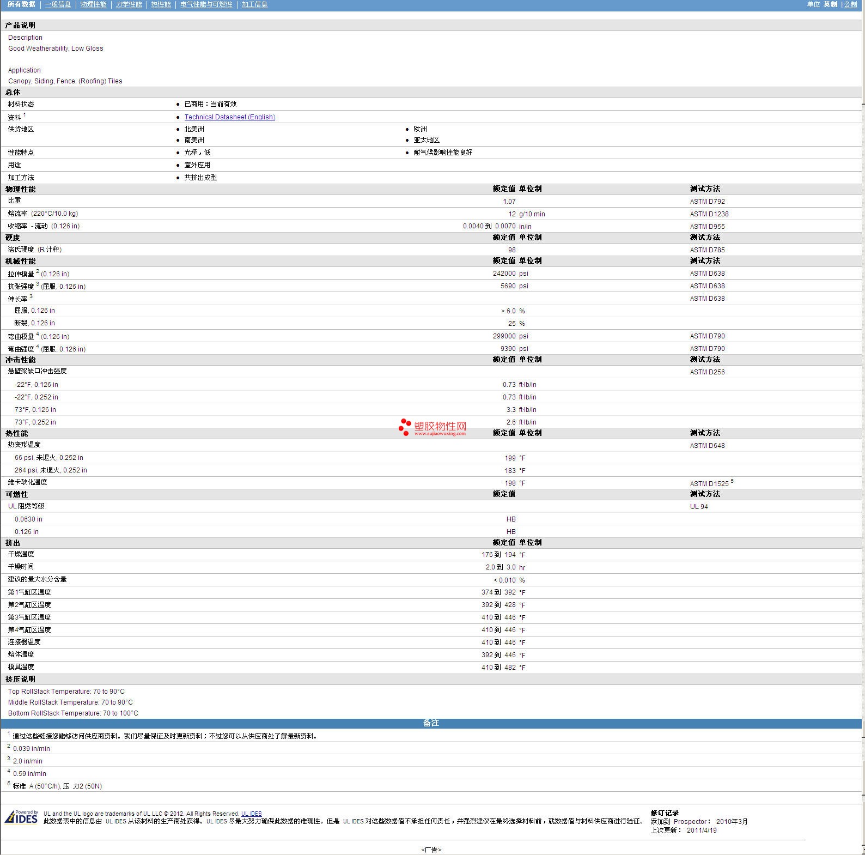Click the 建议的最大水分含量 row

431,580
